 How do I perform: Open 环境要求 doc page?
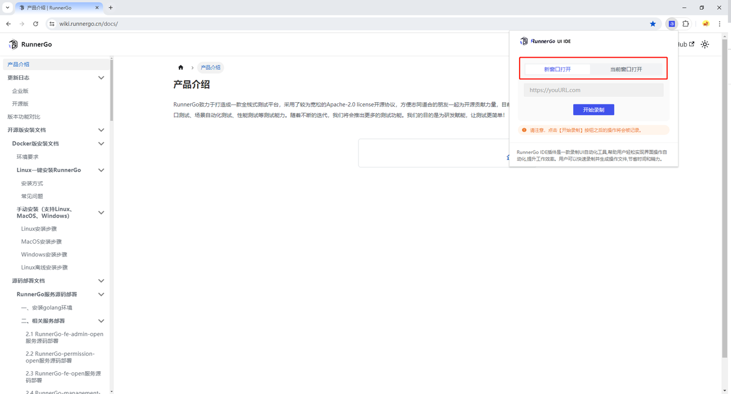coord(27,156)
